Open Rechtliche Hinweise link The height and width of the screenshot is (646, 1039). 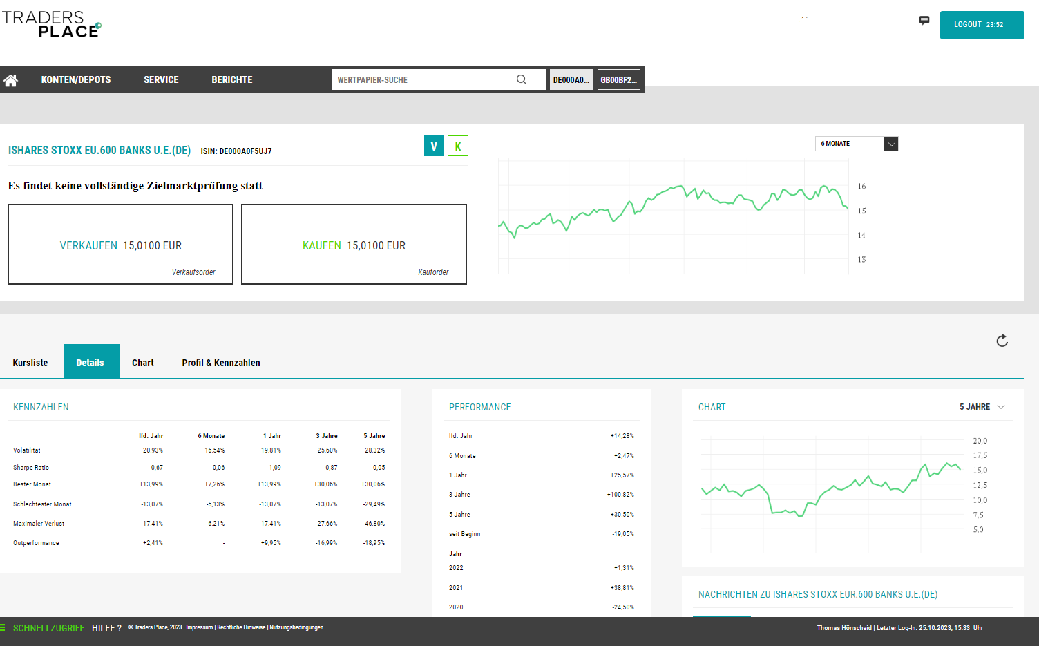click(x=241, y=627)
